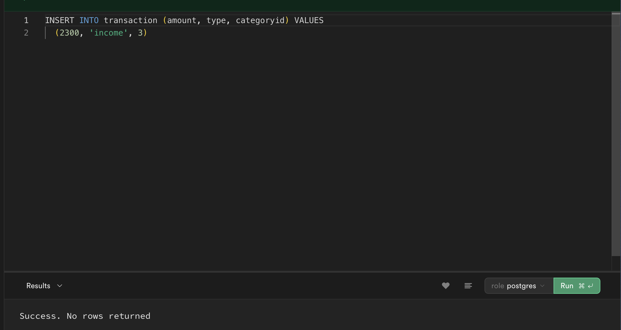Select the Results label at bottom left
This screenshot has width=621, height=330.
38,286
